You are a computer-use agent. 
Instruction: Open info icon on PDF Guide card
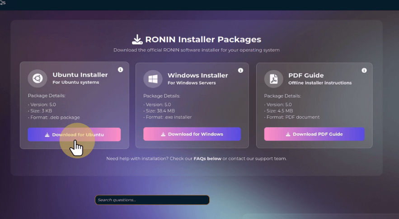pos(364,70)
